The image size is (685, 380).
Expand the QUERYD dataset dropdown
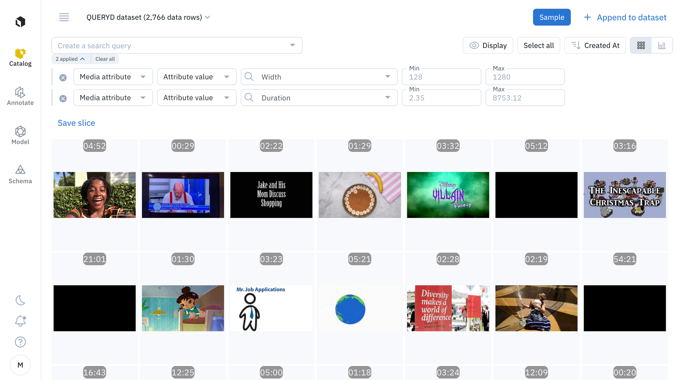208,17
